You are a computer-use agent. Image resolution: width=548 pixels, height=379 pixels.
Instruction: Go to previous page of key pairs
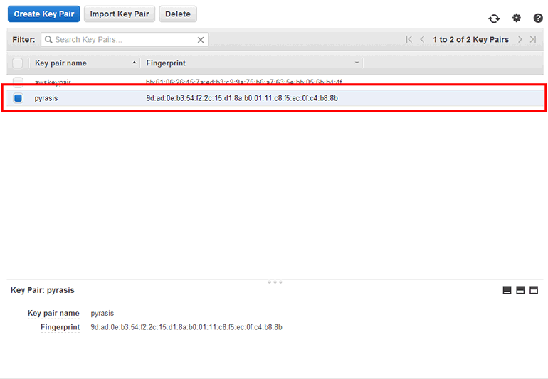[x=423, y=40]
